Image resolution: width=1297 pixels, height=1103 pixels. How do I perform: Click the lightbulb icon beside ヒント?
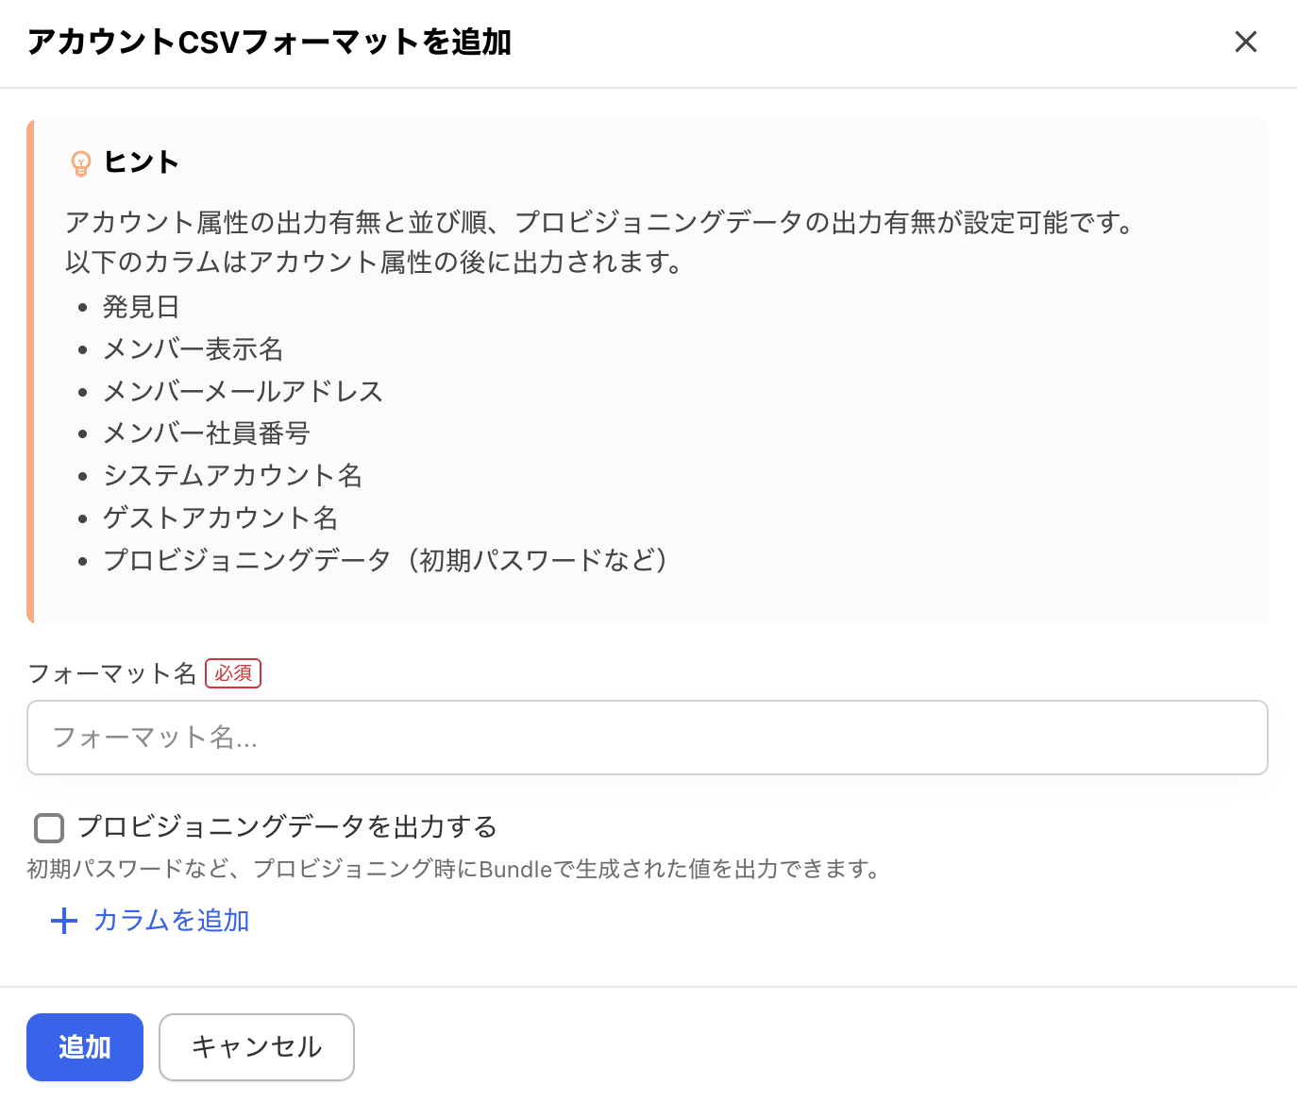tap(82, 161)
